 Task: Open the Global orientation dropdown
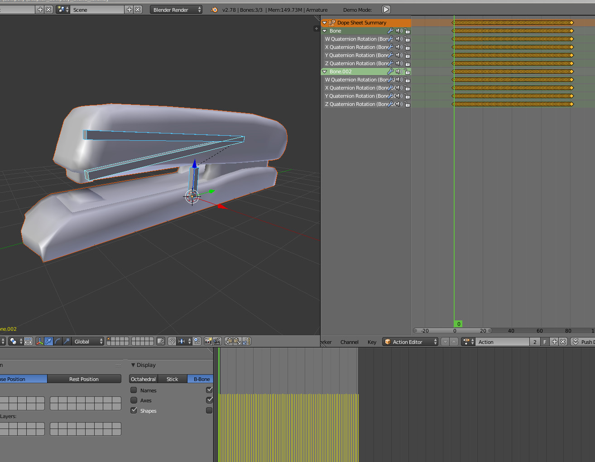click(87, 341)
